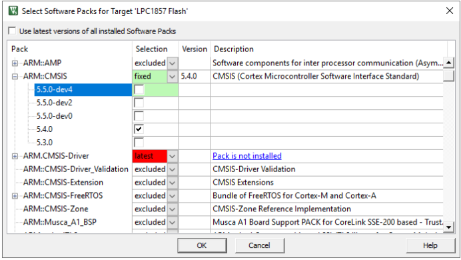Confirm the pack selection with OK
The height and width of the screenshot is (260, 461).
pyautogui.click(x=202, y=245)
